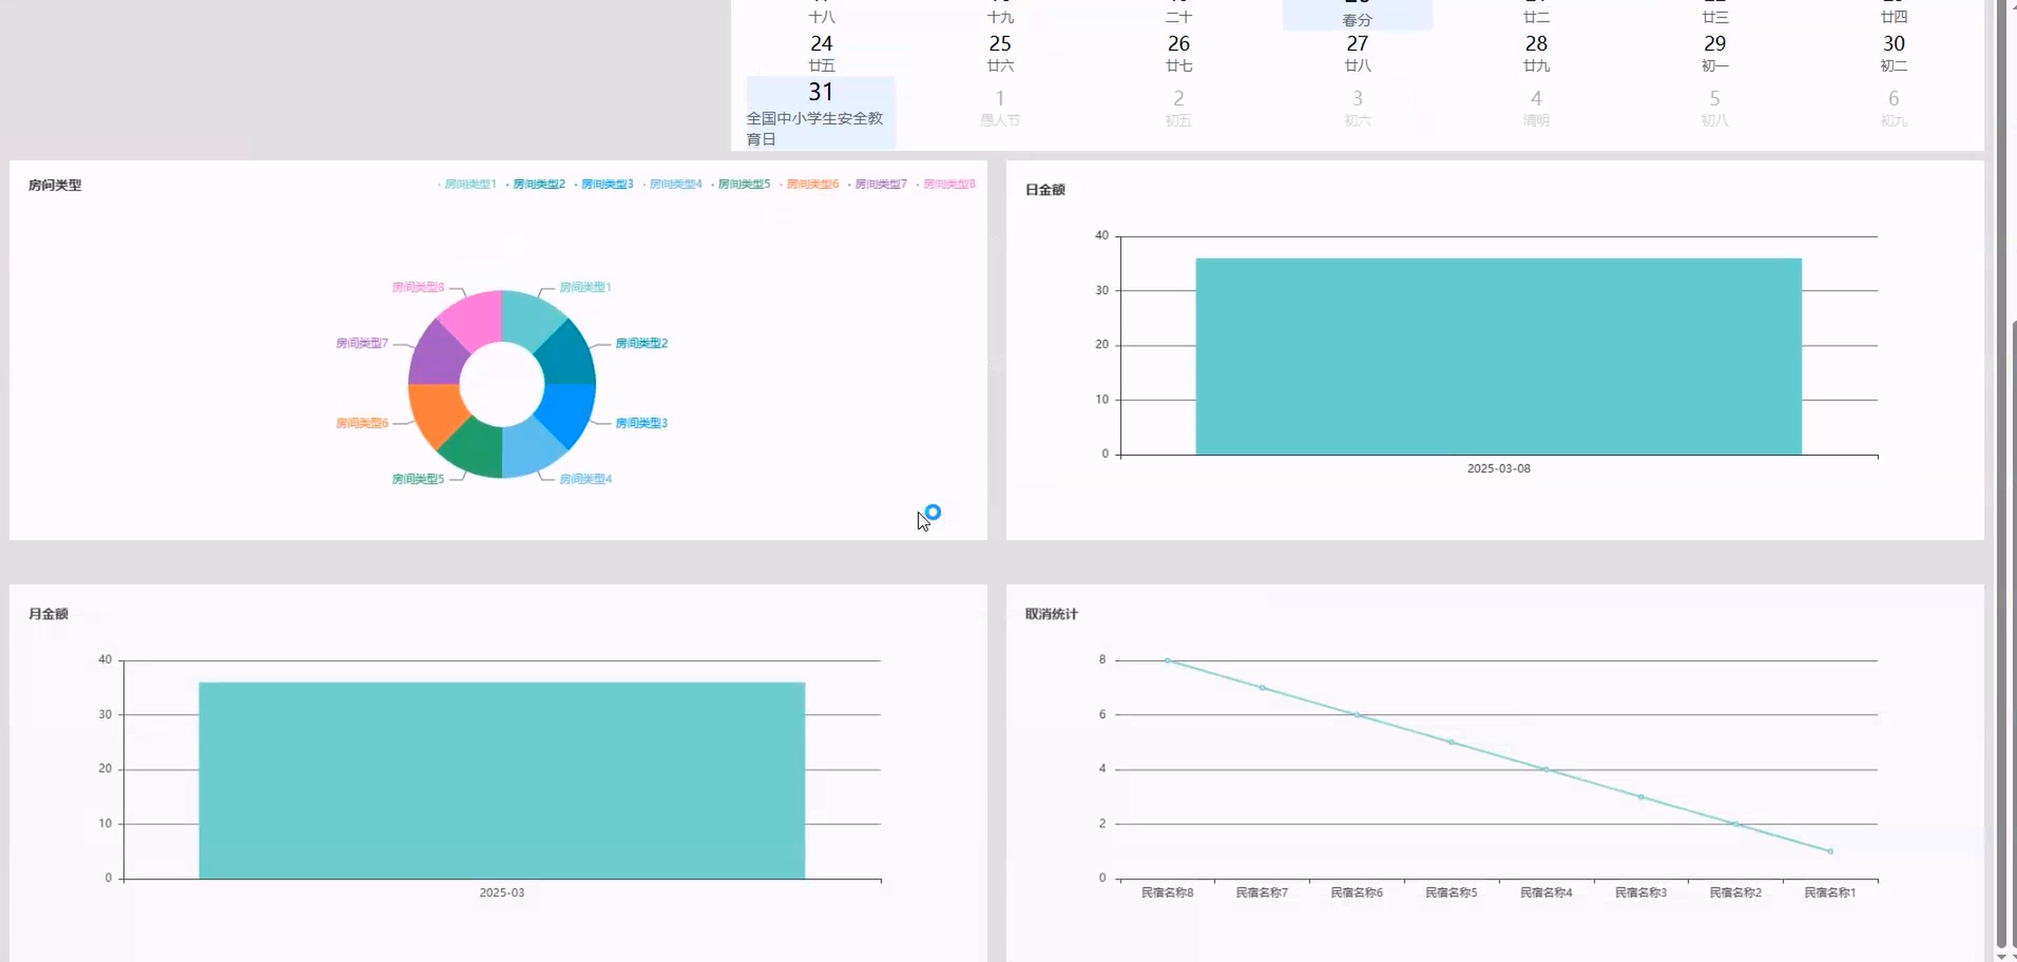Click the 民宿名称4 axis label
The image size is (2017, 962).
click(x=1546, y=892)
